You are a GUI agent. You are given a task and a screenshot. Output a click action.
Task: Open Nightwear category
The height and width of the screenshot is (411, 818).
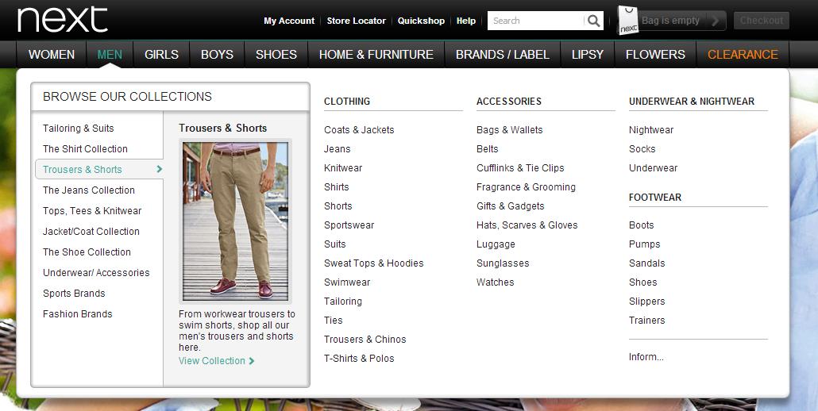coord(651,129)
